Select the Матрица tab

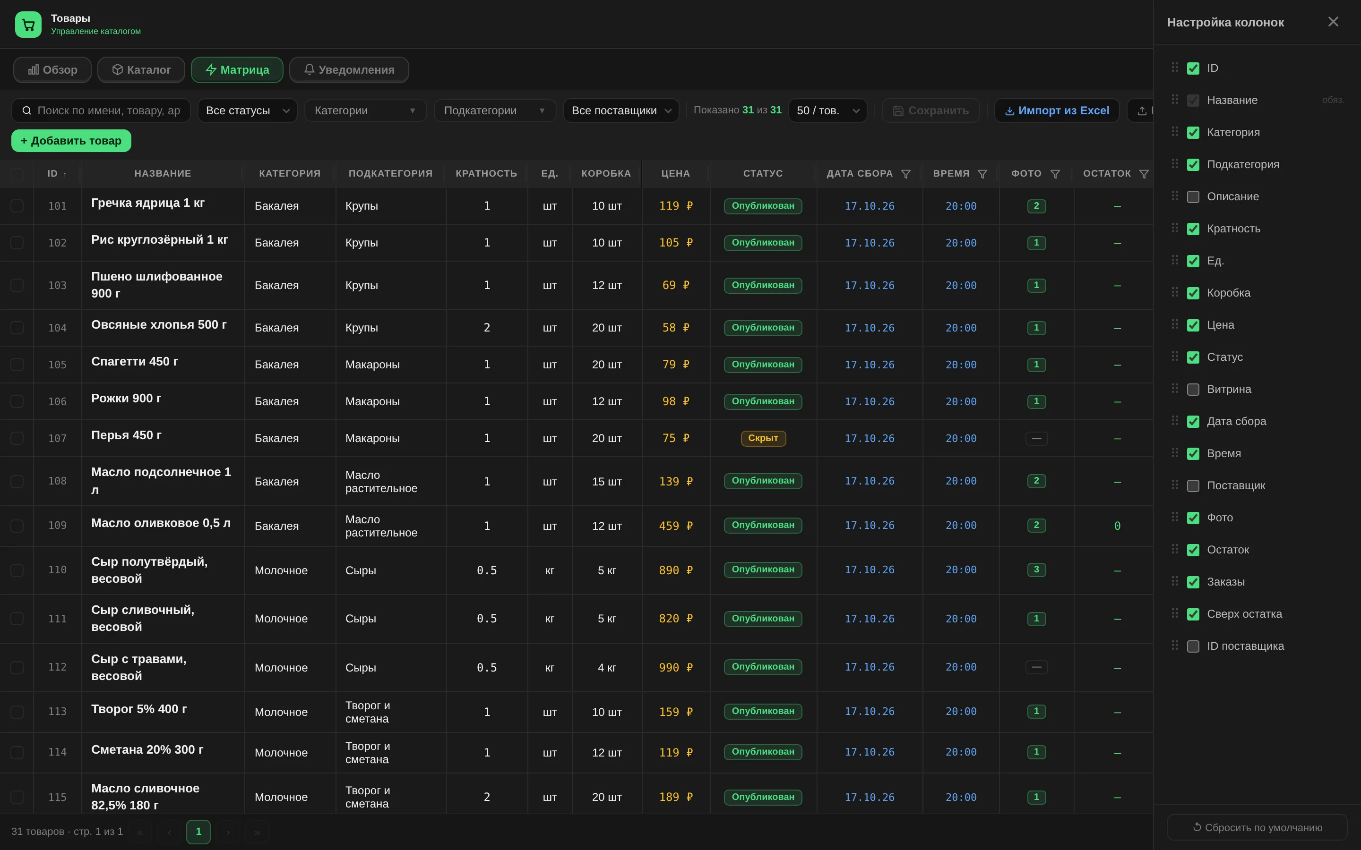[x=237, y=70]
